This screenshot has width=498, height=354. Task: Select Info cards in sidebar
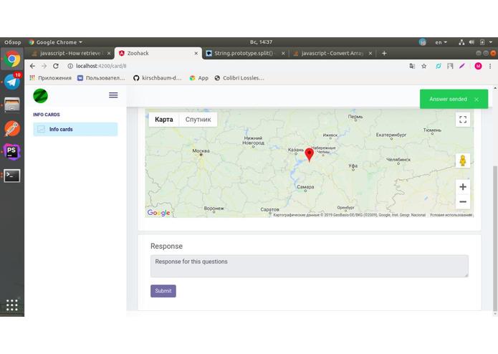[x=75, y=129]
